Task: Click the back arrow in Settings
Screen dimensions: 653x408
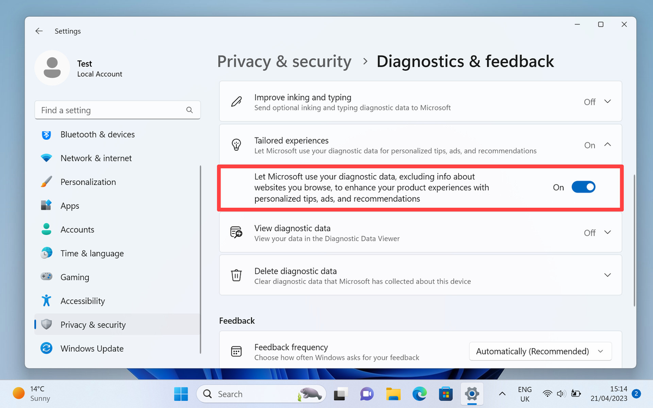Action: [39, 31]
